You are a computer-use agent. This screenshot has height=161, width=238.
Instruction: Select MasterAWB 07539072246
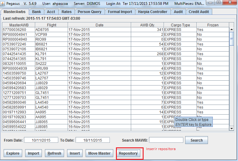click(x=19, y=44)
